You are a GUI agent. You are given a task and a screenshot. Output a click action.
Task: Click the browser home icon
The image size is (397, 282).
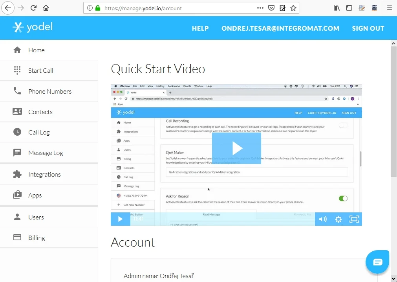[x=46, y=8]
